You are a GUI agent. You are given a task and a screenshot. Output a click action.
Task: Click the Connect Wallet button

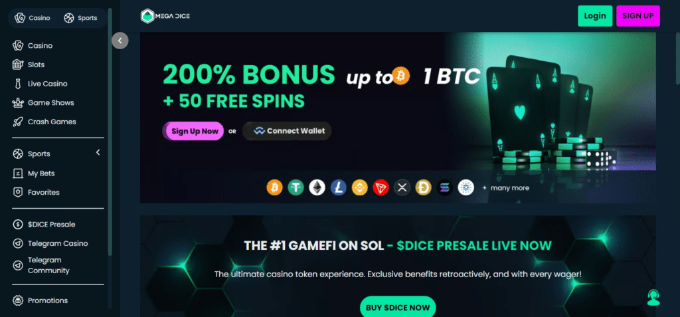click(287, 131)
